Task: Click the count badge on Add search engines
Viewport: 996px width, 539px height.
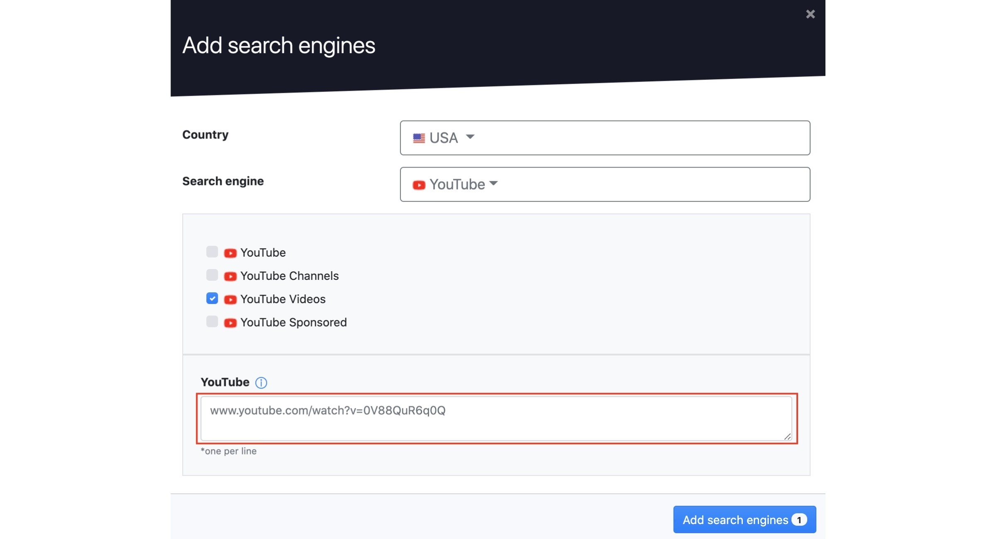Action: pos(799,520)
